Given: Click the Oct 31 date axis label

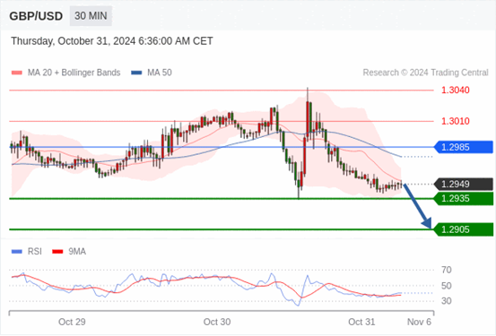Looking at the screenshot, I should click(361, 322).
